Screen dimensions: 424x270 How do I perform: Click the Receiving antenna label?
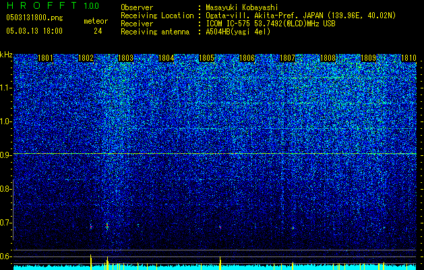point(155,32)
